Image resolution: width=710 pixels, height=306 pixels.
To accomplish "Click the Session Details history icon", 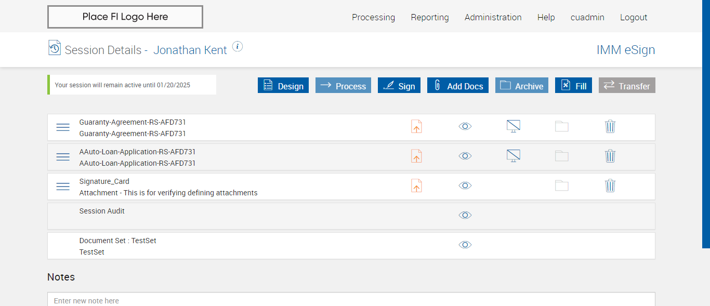I will point(55,48).
